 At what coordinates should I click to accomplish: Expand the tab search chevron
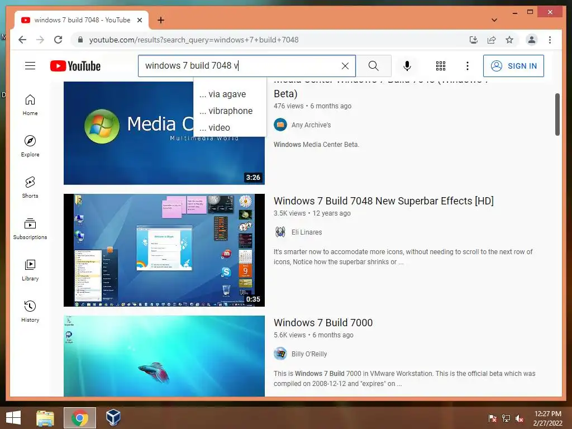click(x=494, y=20)
